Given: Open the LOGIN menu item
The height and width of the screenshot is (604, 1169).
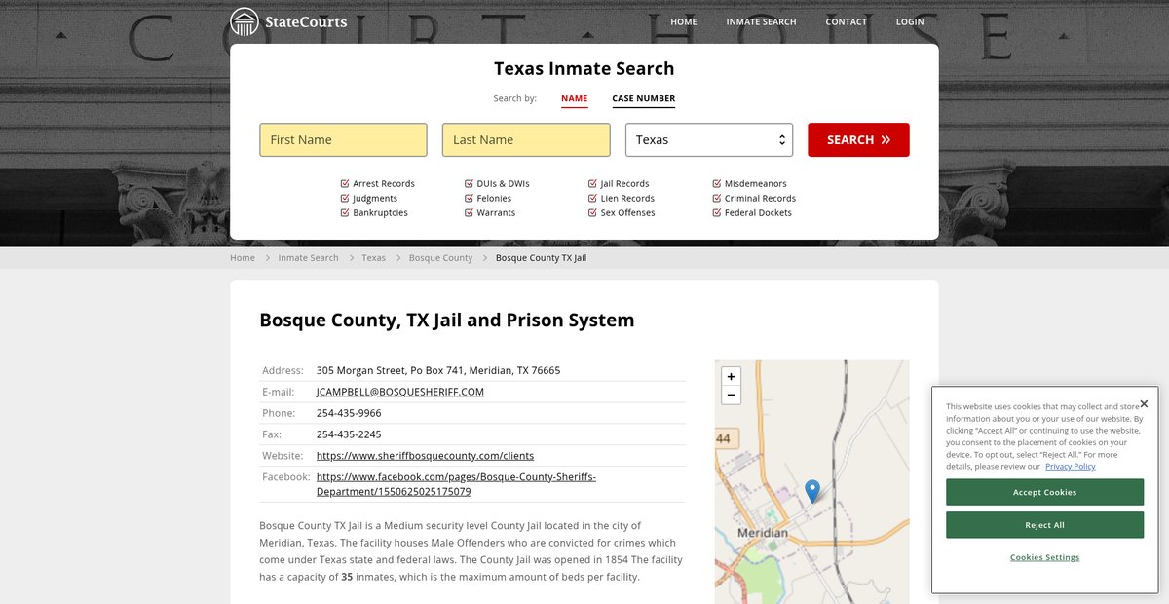Looking at the screenshot, I should (910, 21).
